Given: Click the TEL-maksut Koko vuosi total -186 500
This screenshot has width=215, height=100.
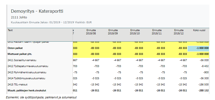Looking at the screenshot, I should 203,85.
